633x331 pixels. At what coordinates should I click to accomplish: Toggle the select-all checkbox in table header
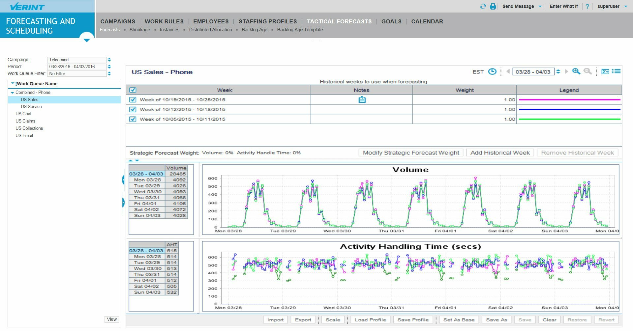(132, 90)
